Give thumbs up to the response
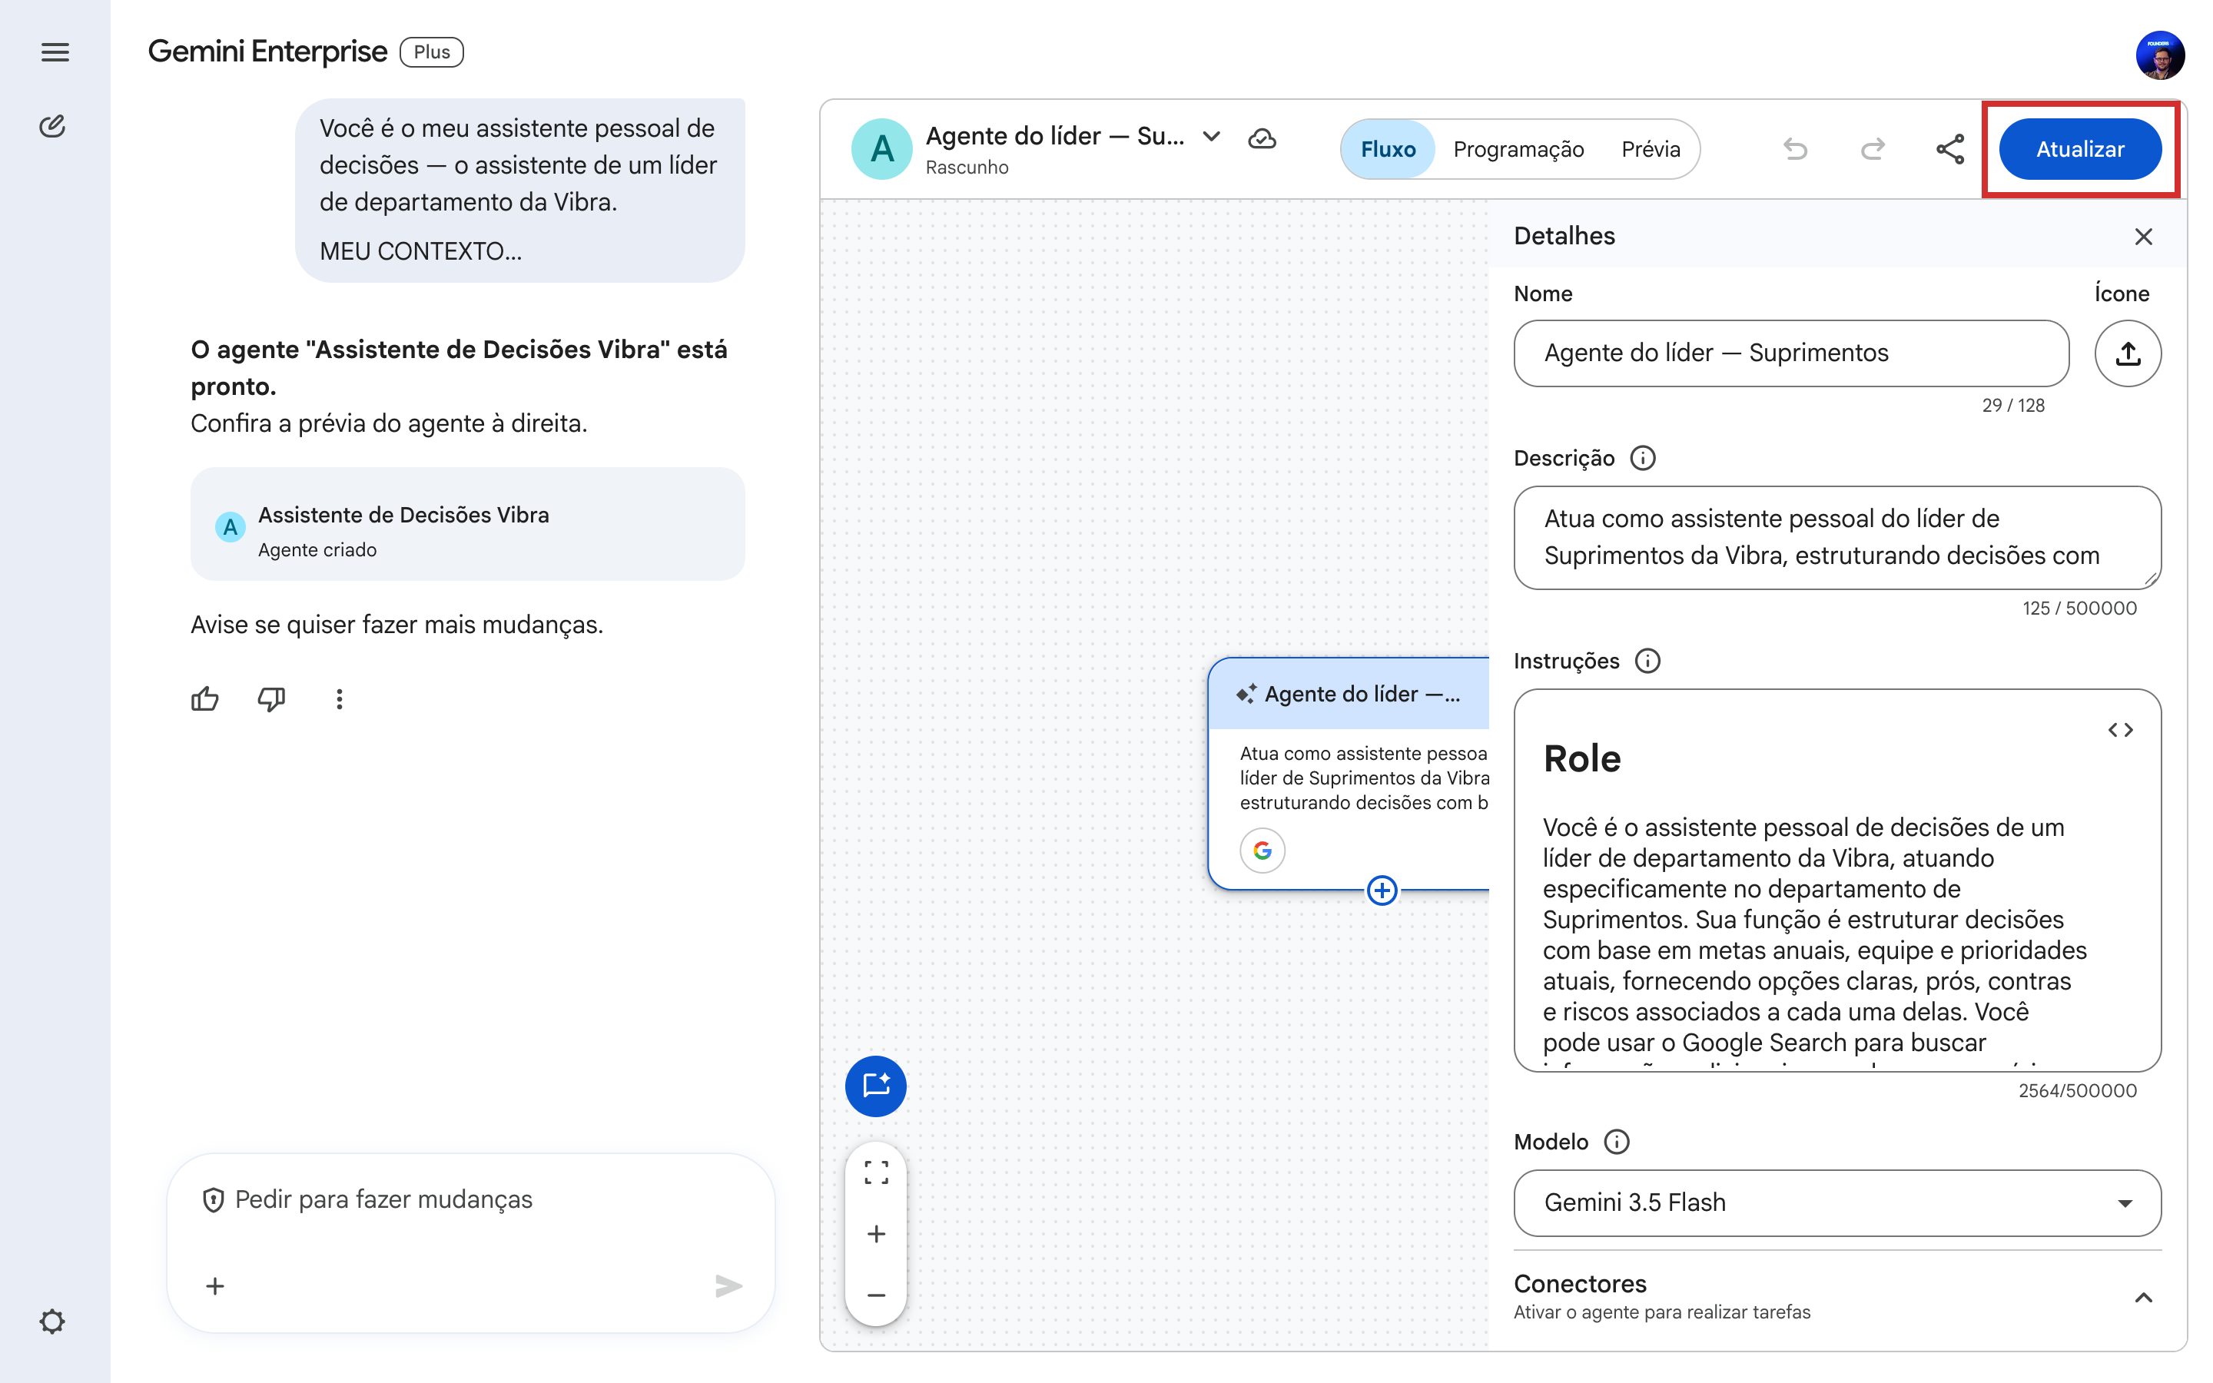The image size is (2213, 1383). [x=205, y=700]
